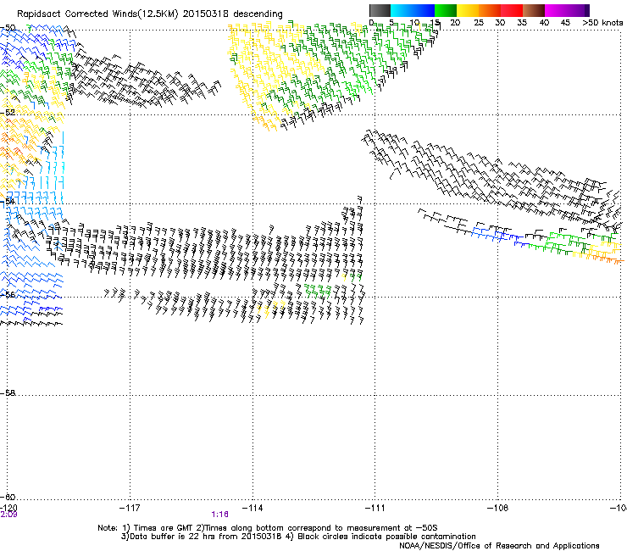Image resolution: width=627 pixels, height=551 pixels.
Task: Click the '45' legend tick label
Action: coord(565,23)
